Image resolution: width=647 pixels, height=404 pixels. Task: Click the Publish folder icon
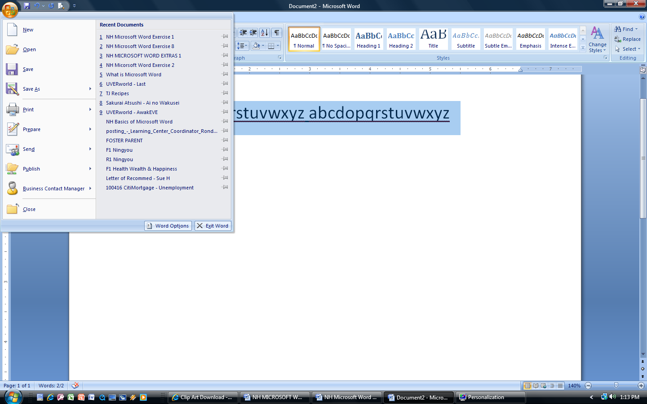pyautogui.click(x=12, y=168)
